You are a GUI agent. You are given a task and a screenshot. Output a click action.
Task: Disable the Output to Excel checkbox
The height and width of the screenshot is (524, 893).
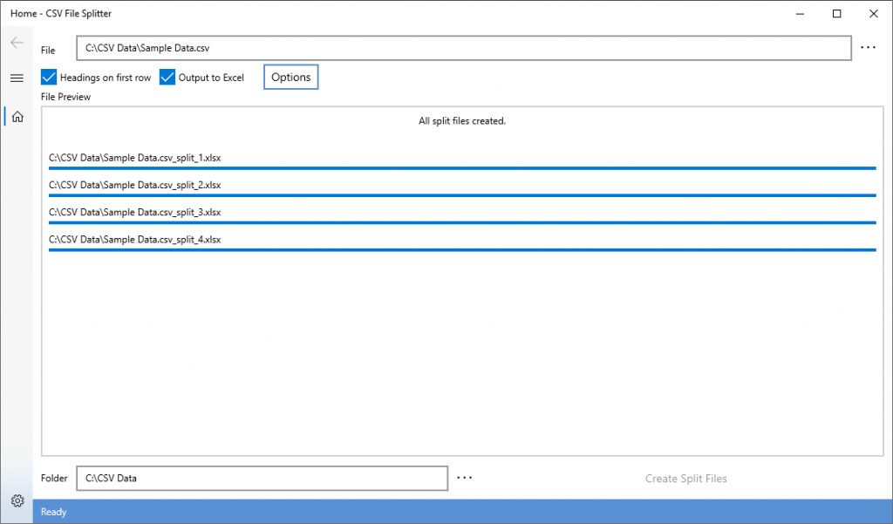coord(168,78)
